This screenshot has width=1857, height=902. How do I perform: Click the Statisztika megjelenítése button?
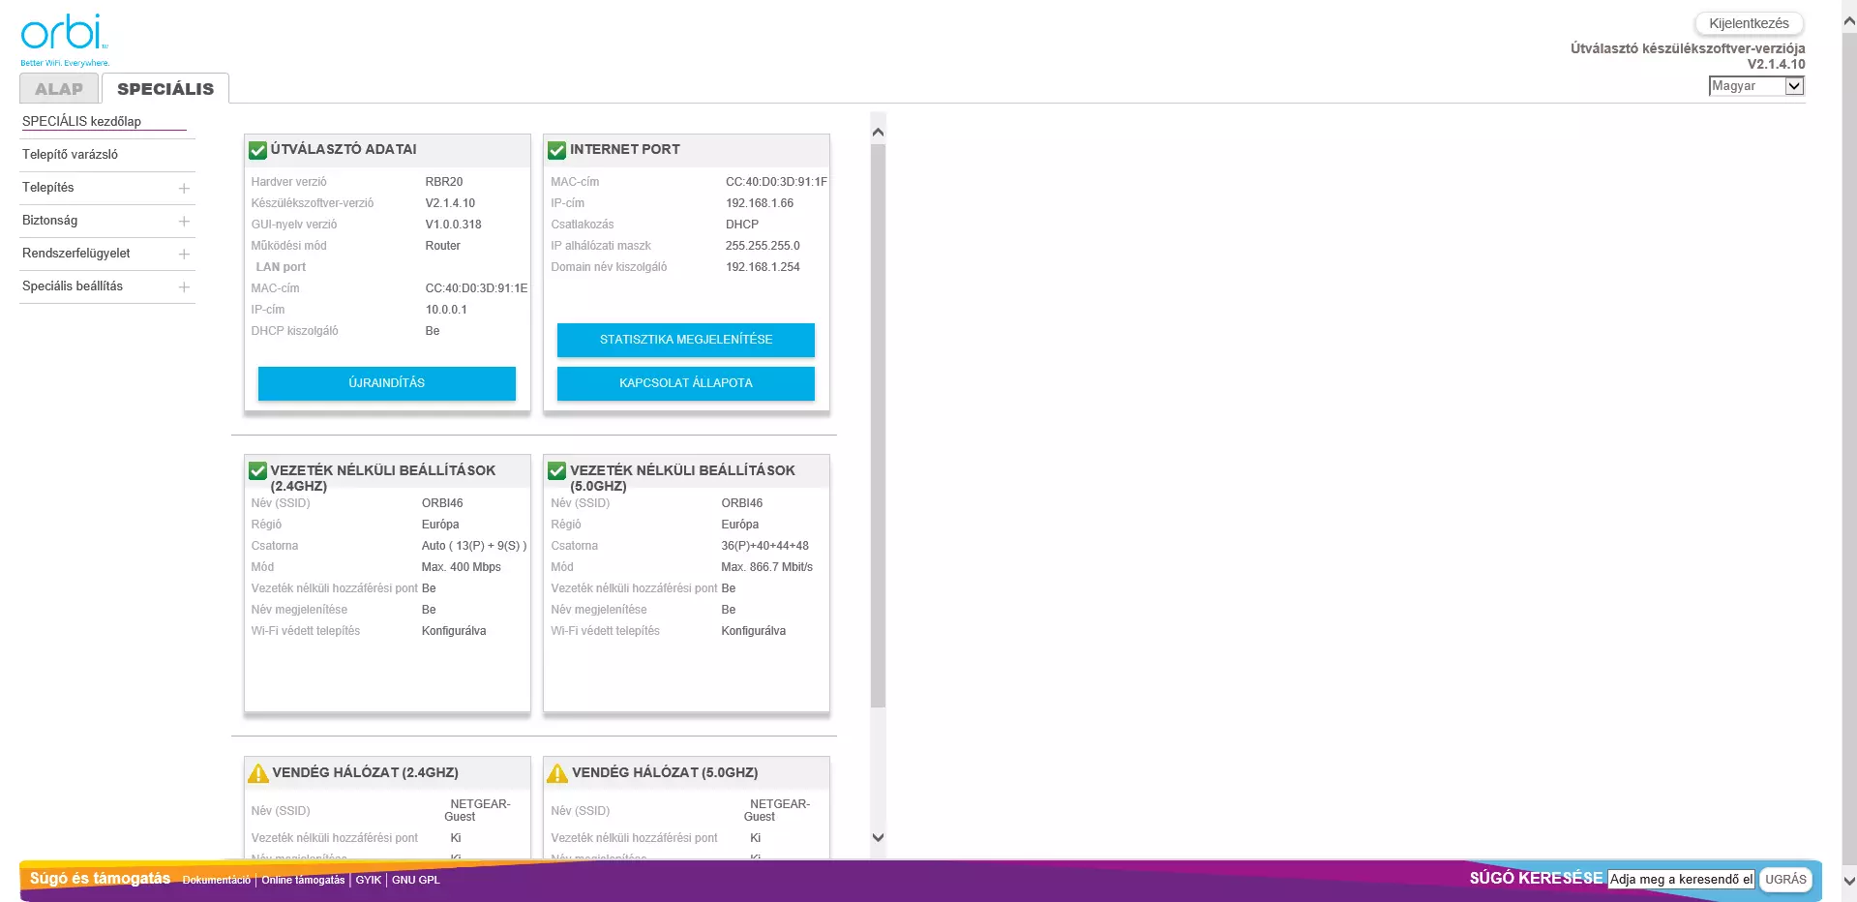(685, 340)
